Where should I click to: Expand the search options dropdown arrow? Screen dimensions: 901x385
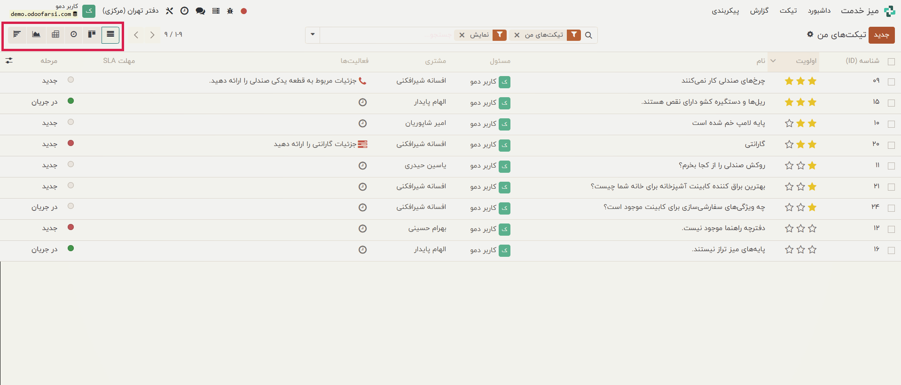click(313, 35)
